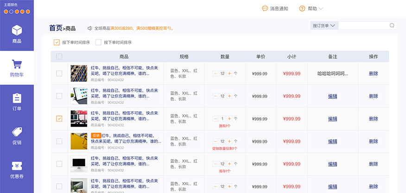406x193 pixels.
Task: Click the 消息通知 message bubble icon
Action: [x=265, y=8]
